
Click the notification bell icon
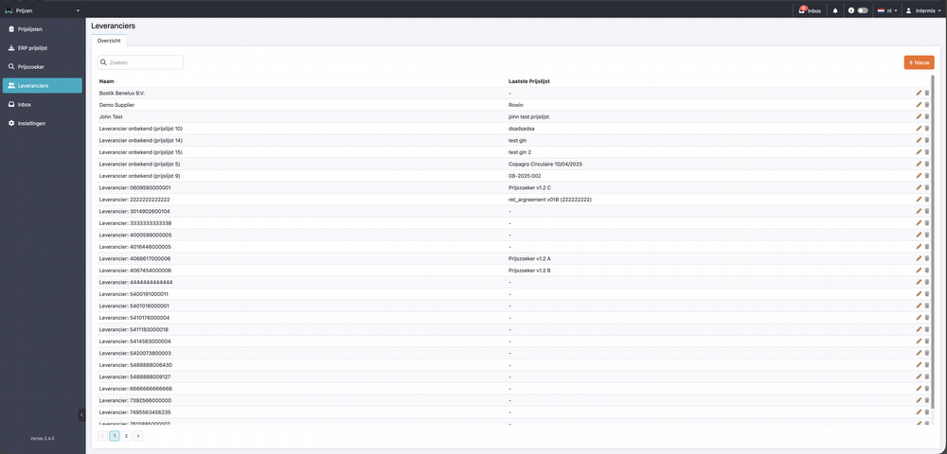(x=834, y=9)
